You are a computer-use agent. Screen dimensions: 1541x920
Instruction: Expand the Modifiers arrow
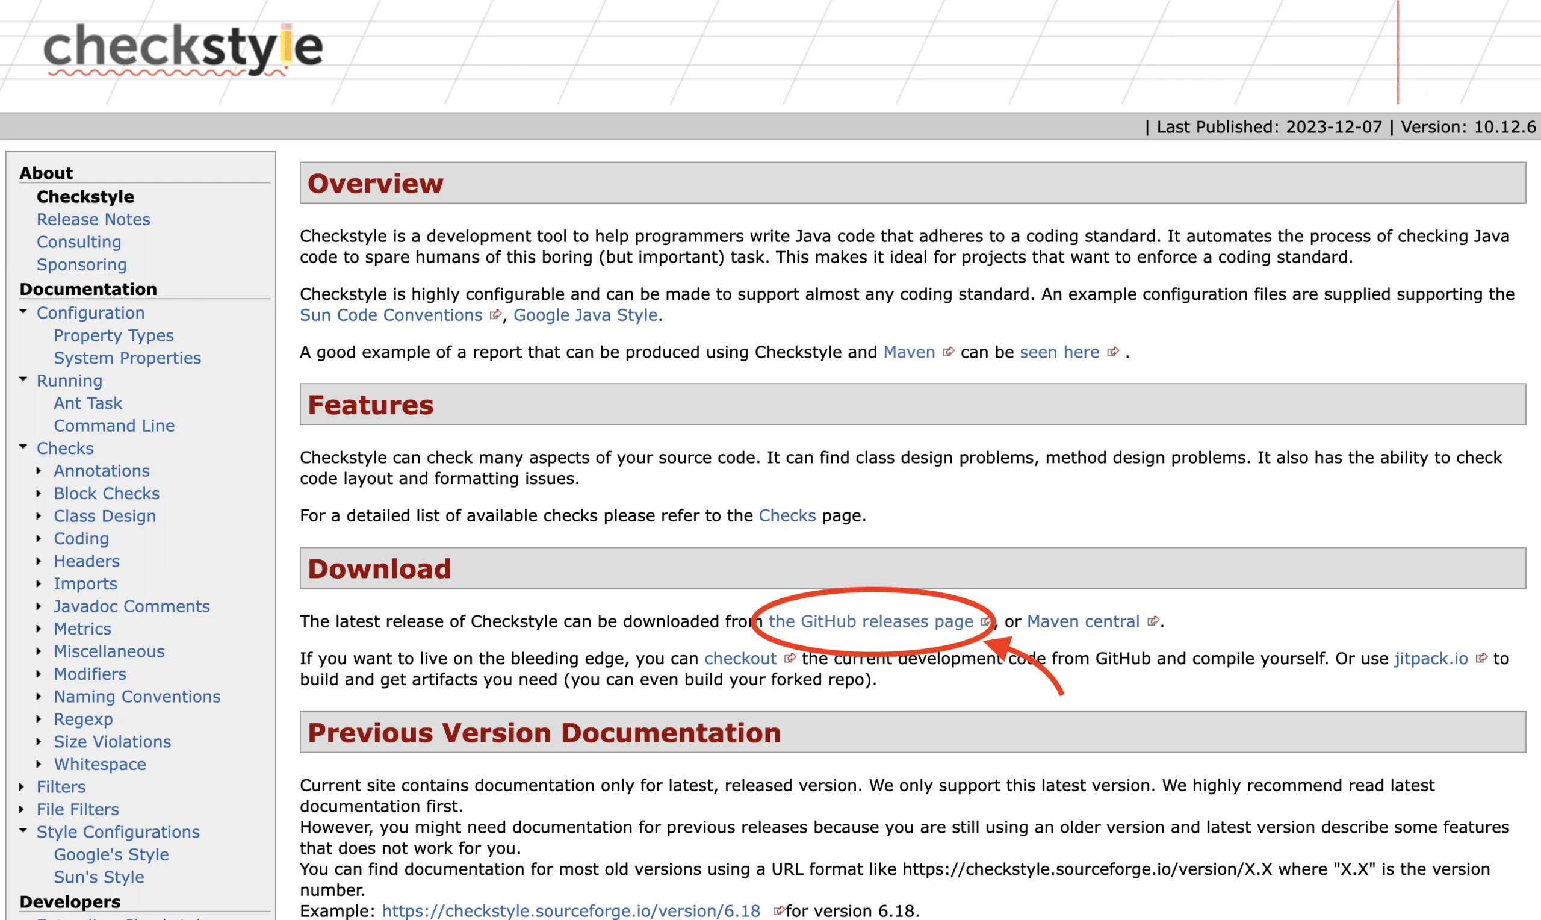point(39,674)
